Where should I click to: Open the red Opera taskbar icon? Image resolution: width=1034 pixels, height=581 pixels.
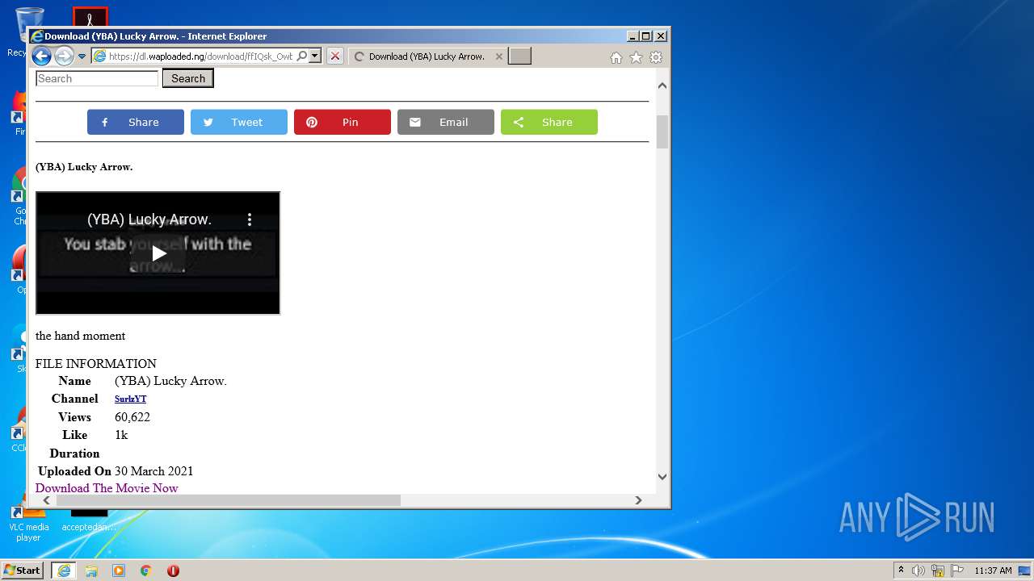(173, 571)
